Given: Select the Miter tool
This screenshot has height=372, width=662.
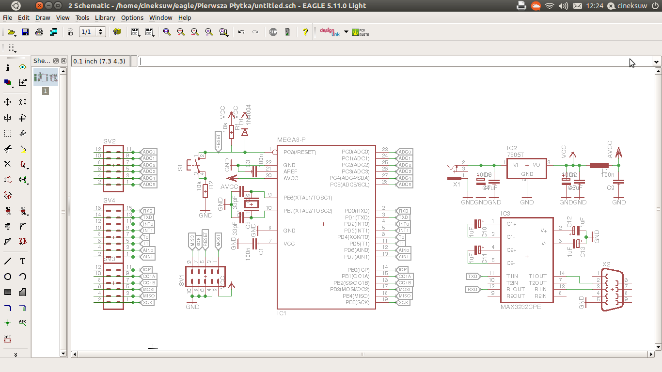Looking at the screenshot, I should click(x=23, y=226).
